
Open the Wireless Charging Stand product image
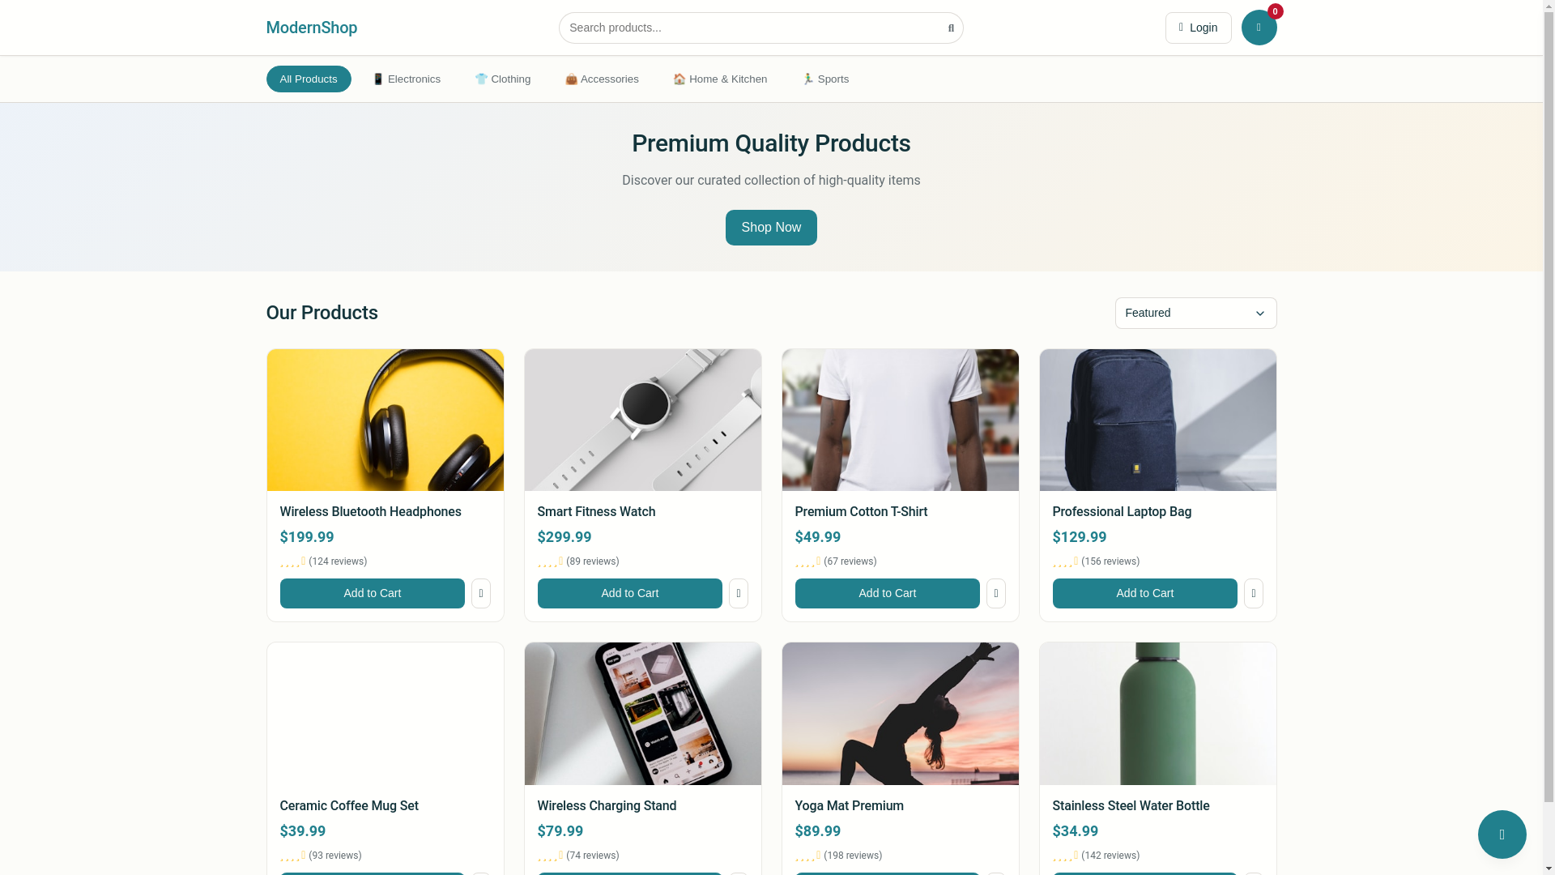(642, 713)
